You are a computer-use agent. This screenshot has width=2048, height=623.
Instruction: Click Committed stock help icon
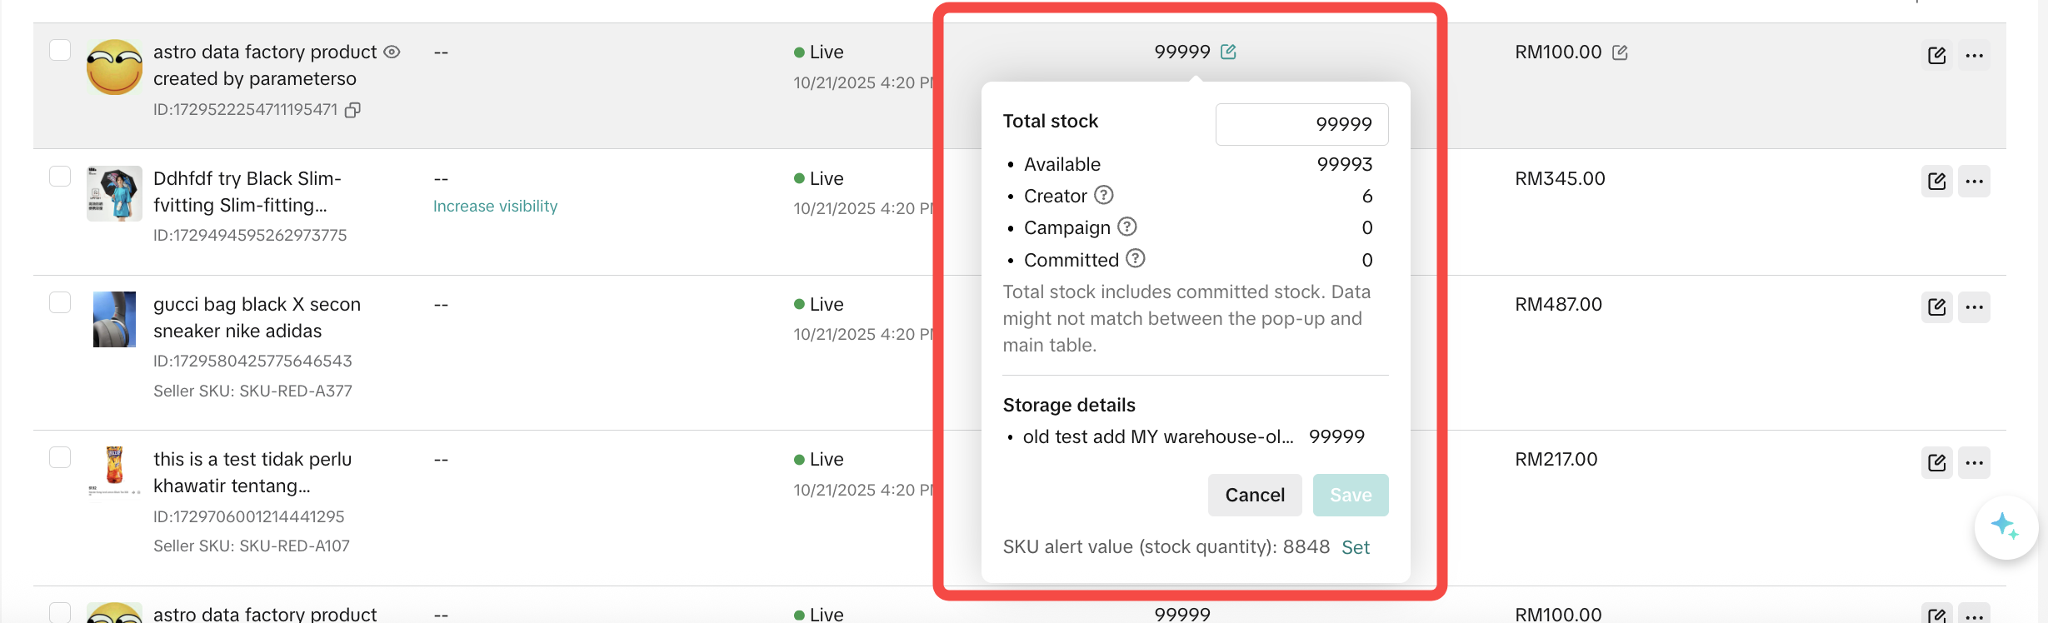tap(1135, 259)
